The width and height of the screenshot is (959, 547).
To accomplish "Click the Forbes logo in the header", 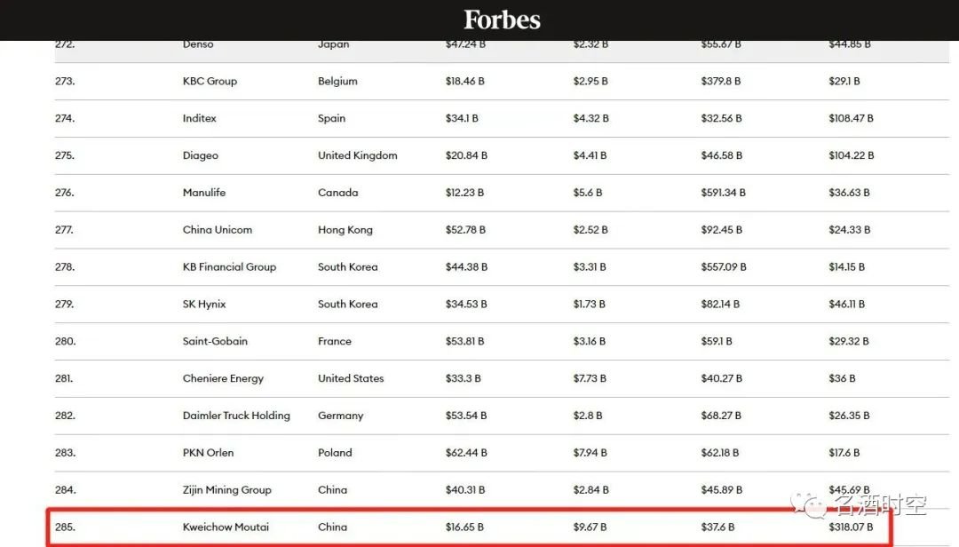I will [502, 20].
